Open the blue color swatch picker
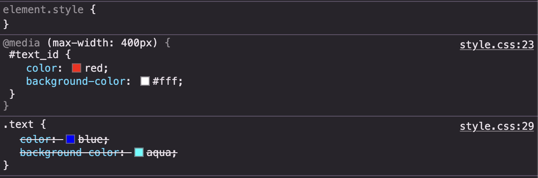This screenshot has width=538, height=178. click(70, 139)
